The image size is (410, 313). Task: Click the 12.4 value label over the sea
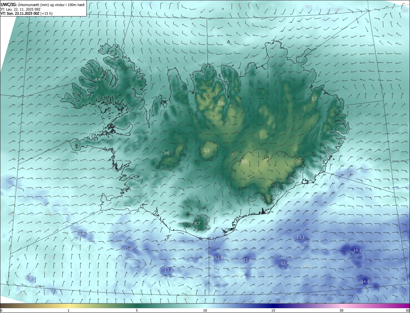(81, 233)
